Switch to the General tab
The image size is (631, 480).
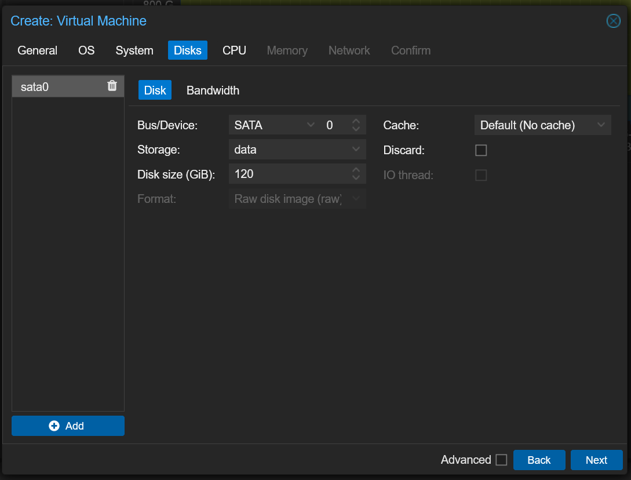pos(37,50)
